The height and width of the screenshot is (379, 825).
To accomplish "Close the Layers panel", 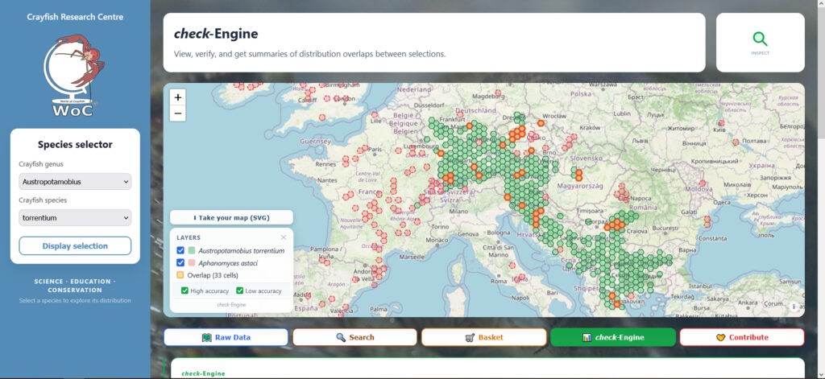I will [x=284, y=237].
